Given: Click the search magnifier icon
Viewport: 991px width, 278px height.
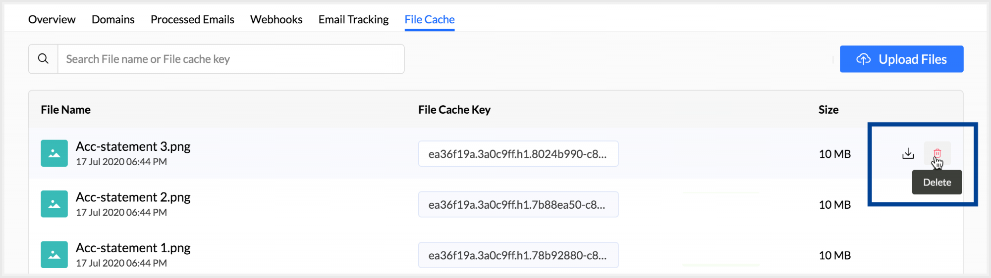Looking at the screenshot, I should (44, 59).
